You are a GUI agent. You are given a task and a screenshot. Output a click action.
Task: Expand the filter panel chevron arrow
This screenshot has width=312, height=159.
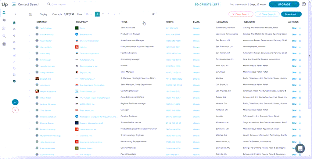[15, 14]
